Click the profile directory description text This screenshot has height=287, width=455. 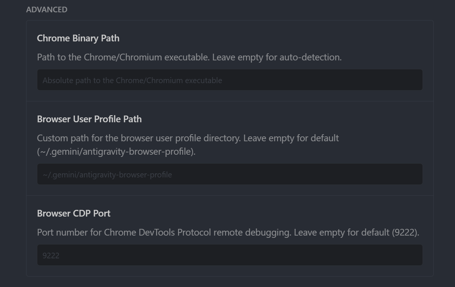click(x=188, y=138)
